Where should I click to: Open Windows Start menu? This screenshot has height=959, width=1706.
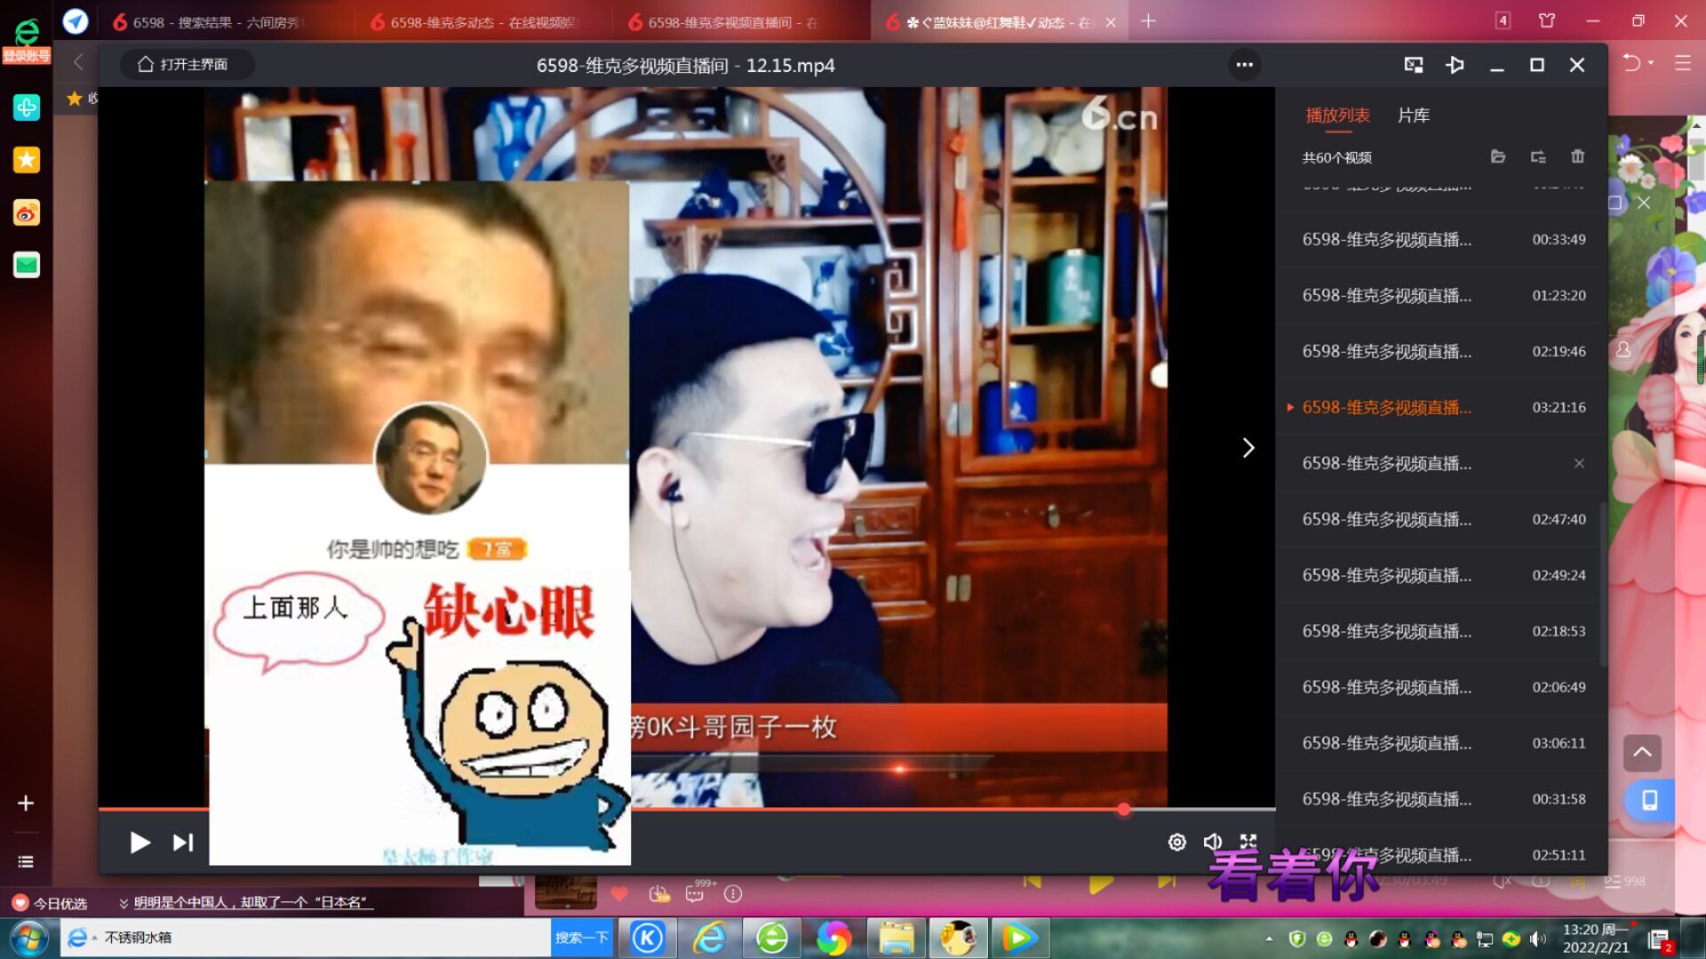(29, 938)
